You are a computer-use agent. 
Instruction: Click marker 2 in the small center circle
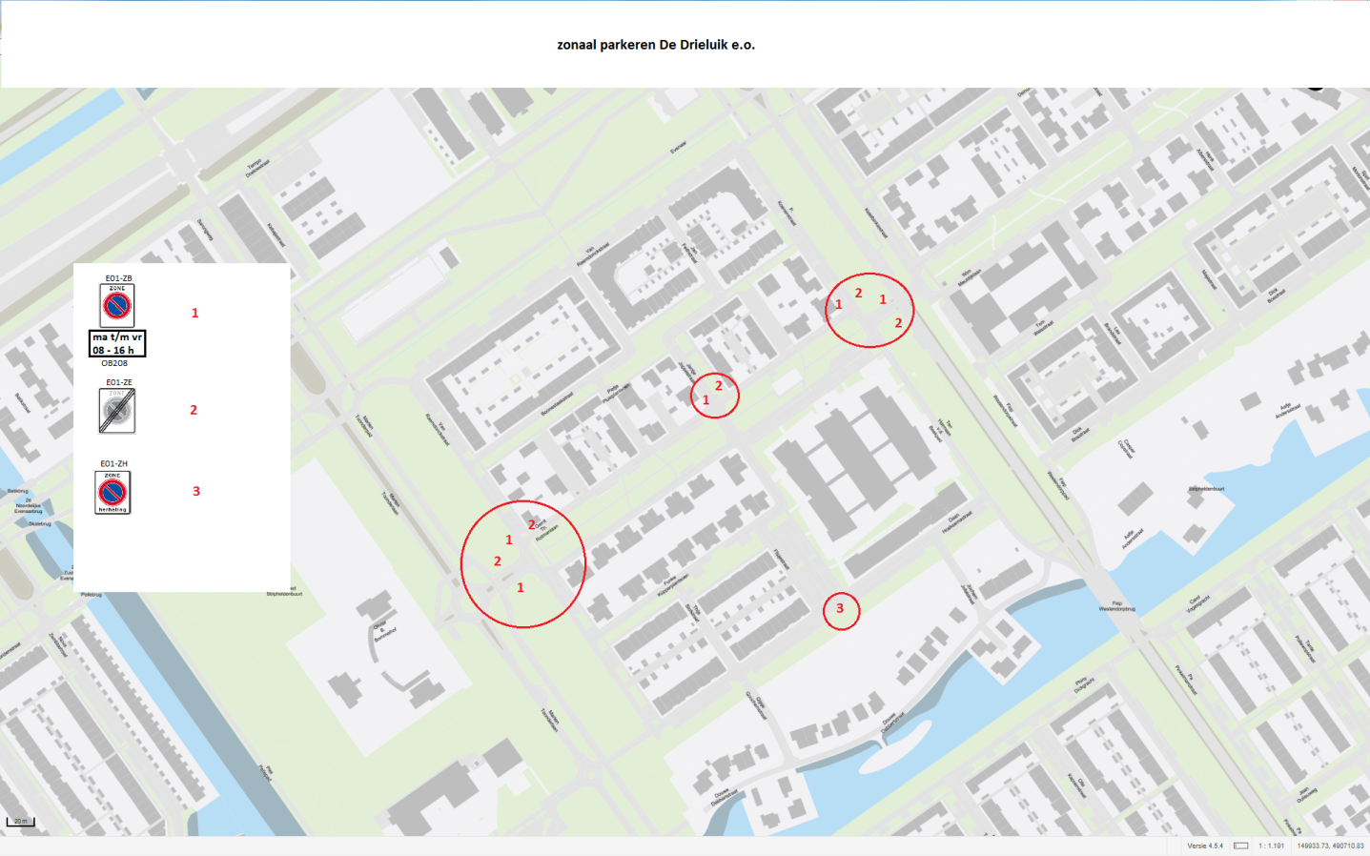[719, 386]
